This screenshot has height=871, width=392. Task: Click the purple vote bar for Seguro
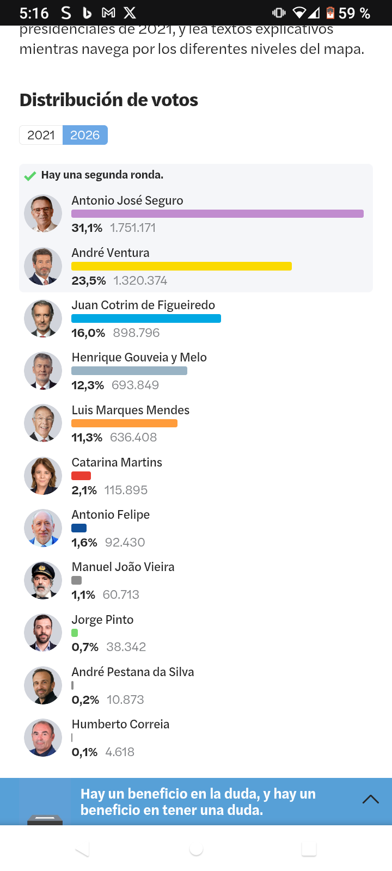coord(217,214)
